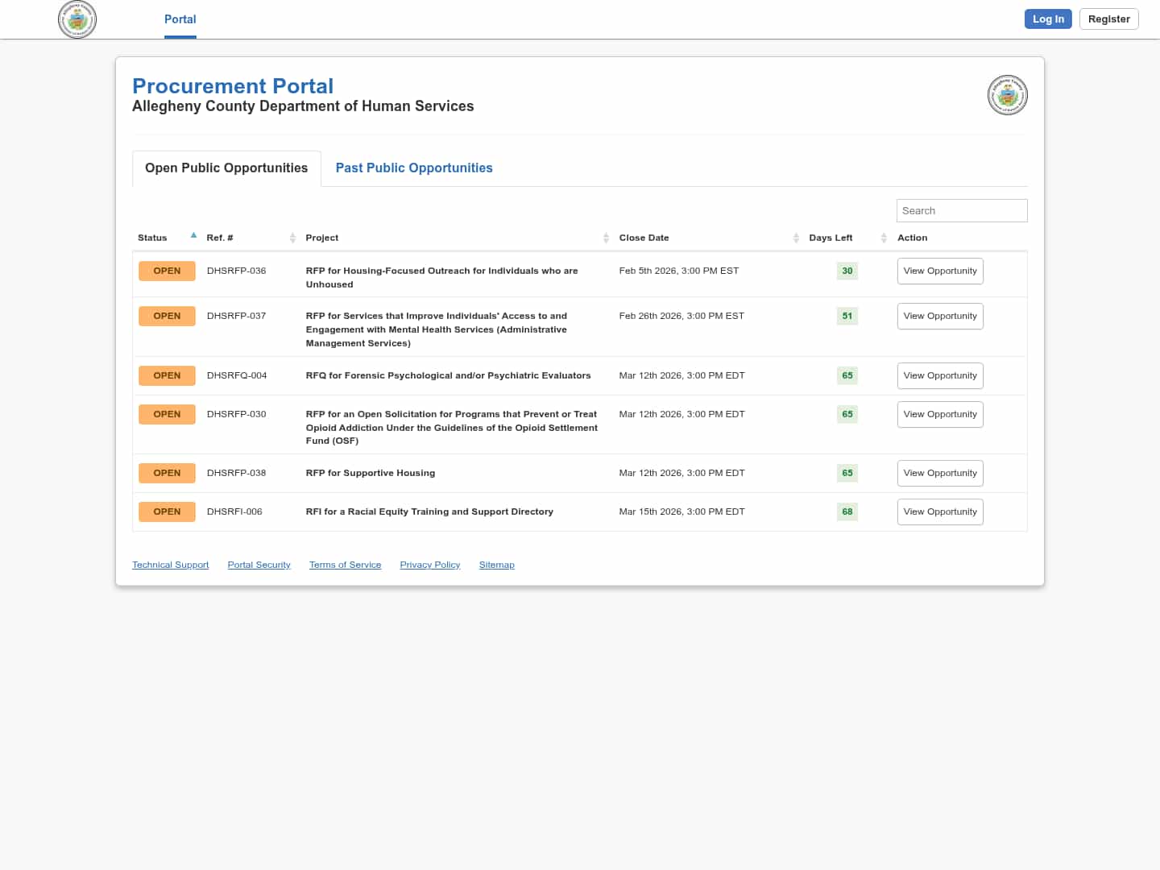Screen dimensions: 1160x870
Task: Sort table by Days Left column
Action: click(883, 238)
